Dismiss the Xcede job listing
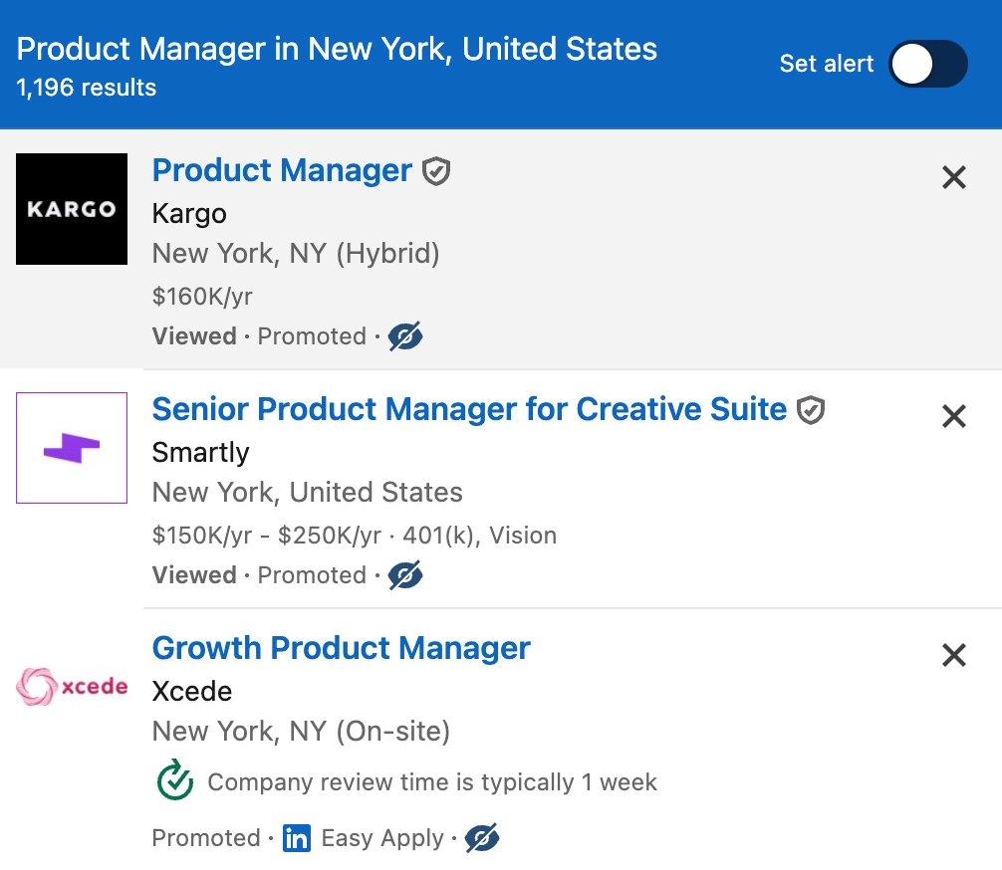Screen dimensions: 1002x870 coord(953,655)
